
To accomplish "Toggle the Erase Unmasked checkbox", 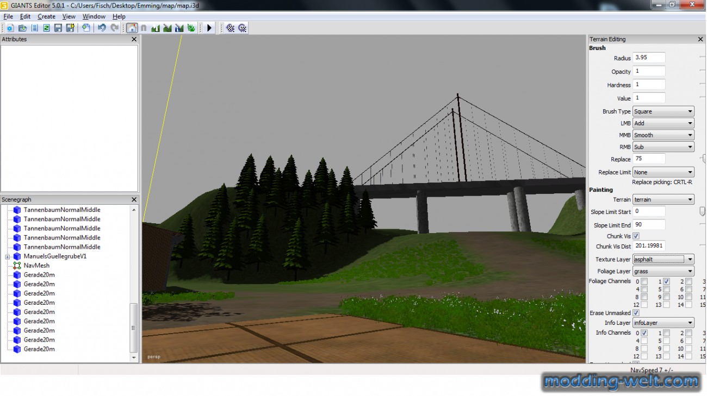I will (x=636, y=313).
